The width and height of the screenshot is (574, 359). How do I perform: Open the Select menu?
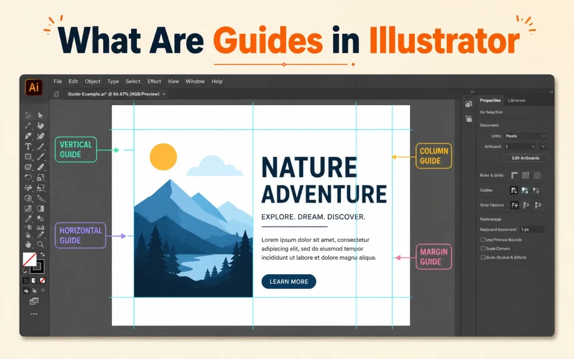coord(133,81)
